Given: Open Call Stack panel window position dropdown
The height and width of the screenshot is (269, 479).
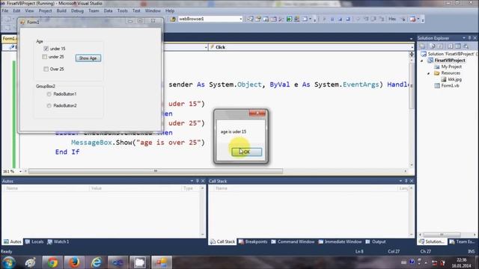Looking at the screenshot, I should pyautogui.click(x=400, y=181).
